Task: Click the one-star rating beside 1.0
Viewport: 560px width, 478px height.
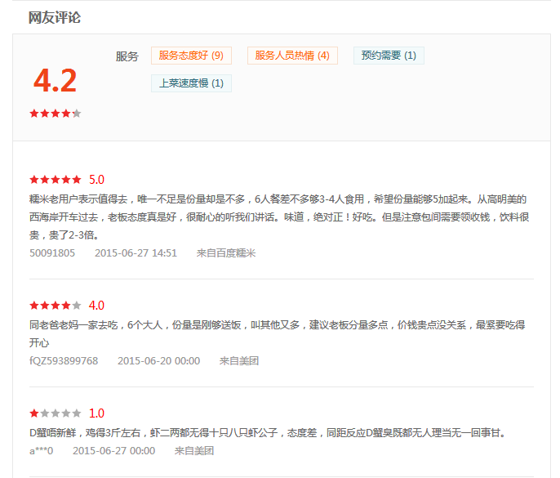Action: [x=56, y=413]
